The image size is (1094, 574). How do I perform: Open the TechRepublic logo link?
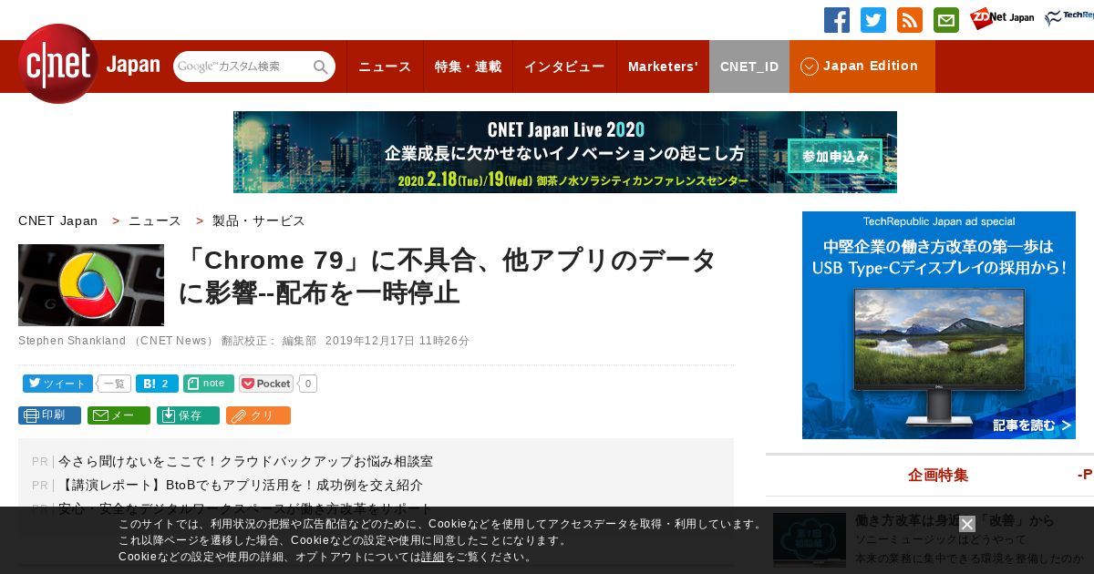coord(1069,18)
